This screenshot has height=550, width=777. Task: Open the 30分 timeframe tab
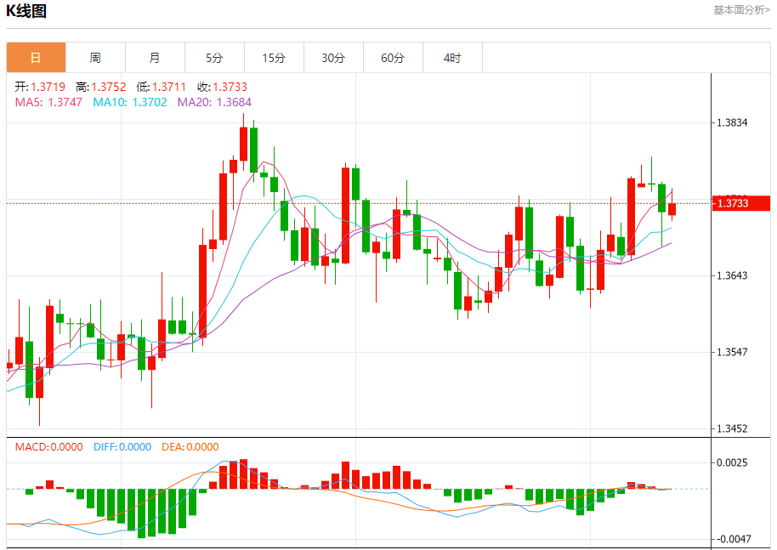click(x=333, y=58)
